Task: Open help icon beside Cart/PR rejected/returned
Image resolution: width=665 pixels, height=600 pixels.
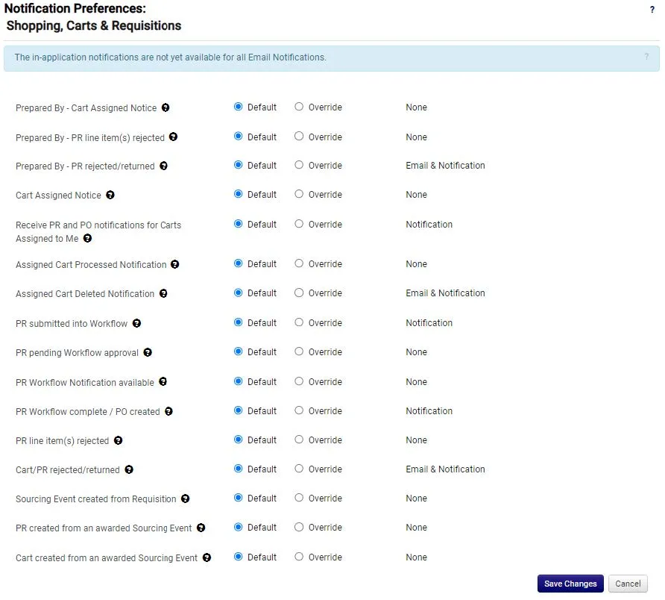Action: point(129,469)
